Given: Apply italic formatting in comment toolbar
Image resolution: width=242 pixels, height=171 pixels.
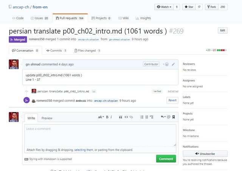Looking at the screenshot, I should tap(112, 118).
